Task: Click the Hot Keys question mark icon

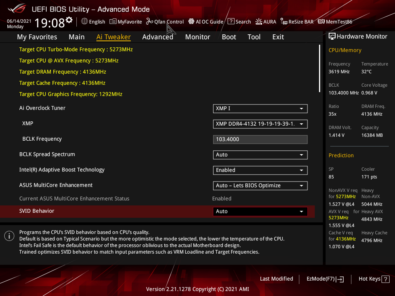Action: coord(385,279)
